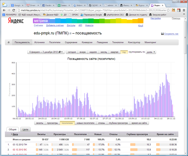188x156 pixels.
Task: Show help for Глубина просмотра column
Action: (149, 134)
